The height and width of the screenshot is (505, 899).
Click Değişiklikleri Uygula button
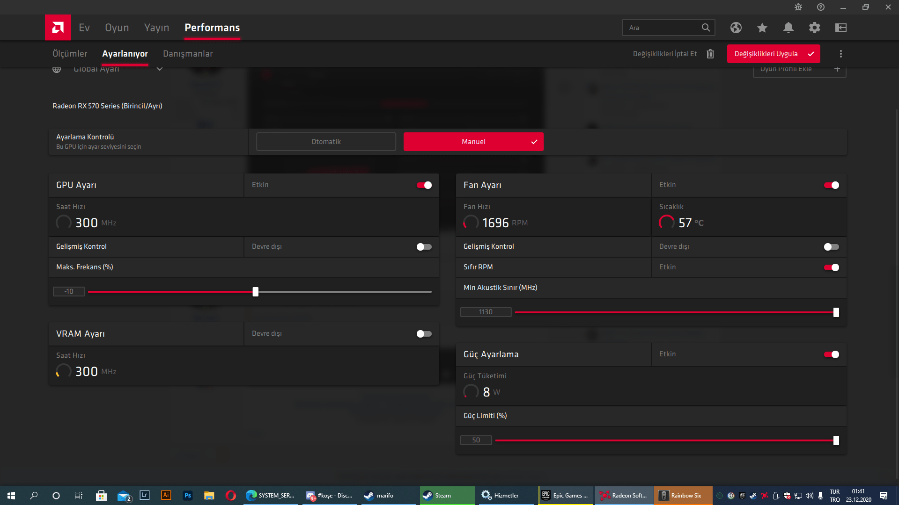pyautogui.click(x=773, y=54)
